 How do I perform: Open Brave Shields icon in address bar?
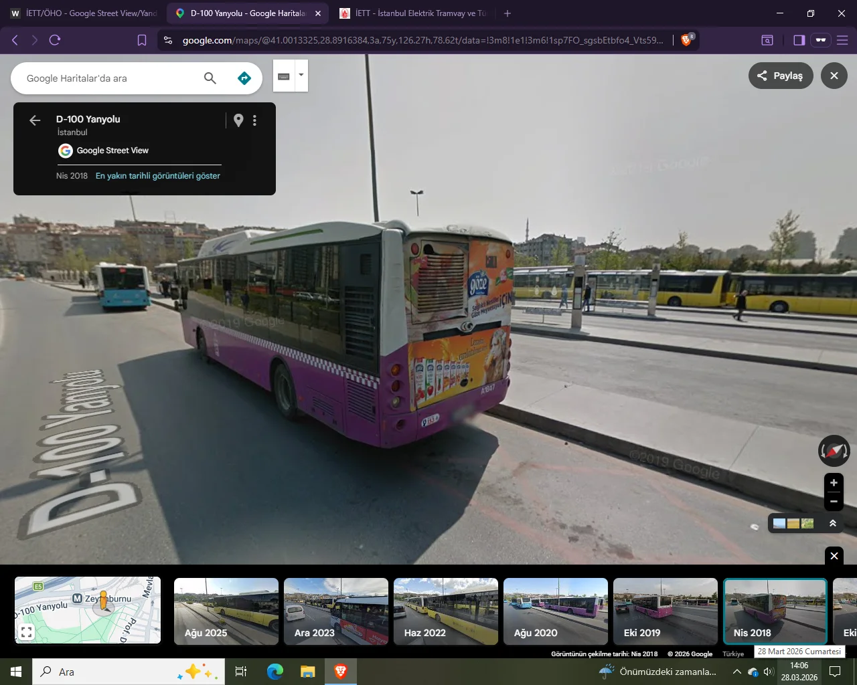click(686, 40)
